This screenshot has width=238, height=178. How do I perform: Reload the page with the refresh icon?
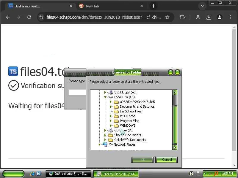[x=29, y=17]
